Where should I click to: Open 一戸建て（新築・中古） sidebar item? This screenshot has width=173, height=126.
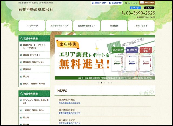tap(34, 110)
